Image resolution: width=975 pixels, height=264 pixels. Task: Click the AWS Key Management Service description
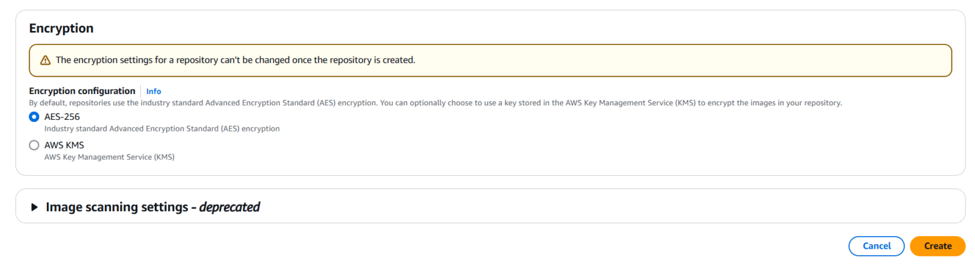(x=109, y=157)
